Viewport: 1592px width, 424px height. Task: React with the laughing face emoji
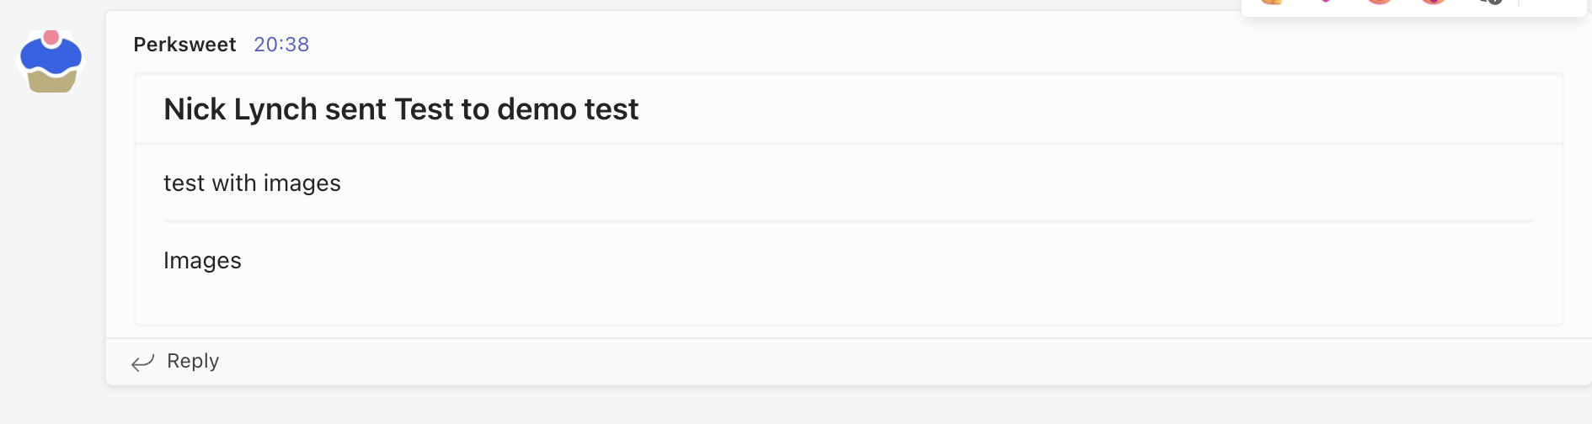tap(1380, 2)
